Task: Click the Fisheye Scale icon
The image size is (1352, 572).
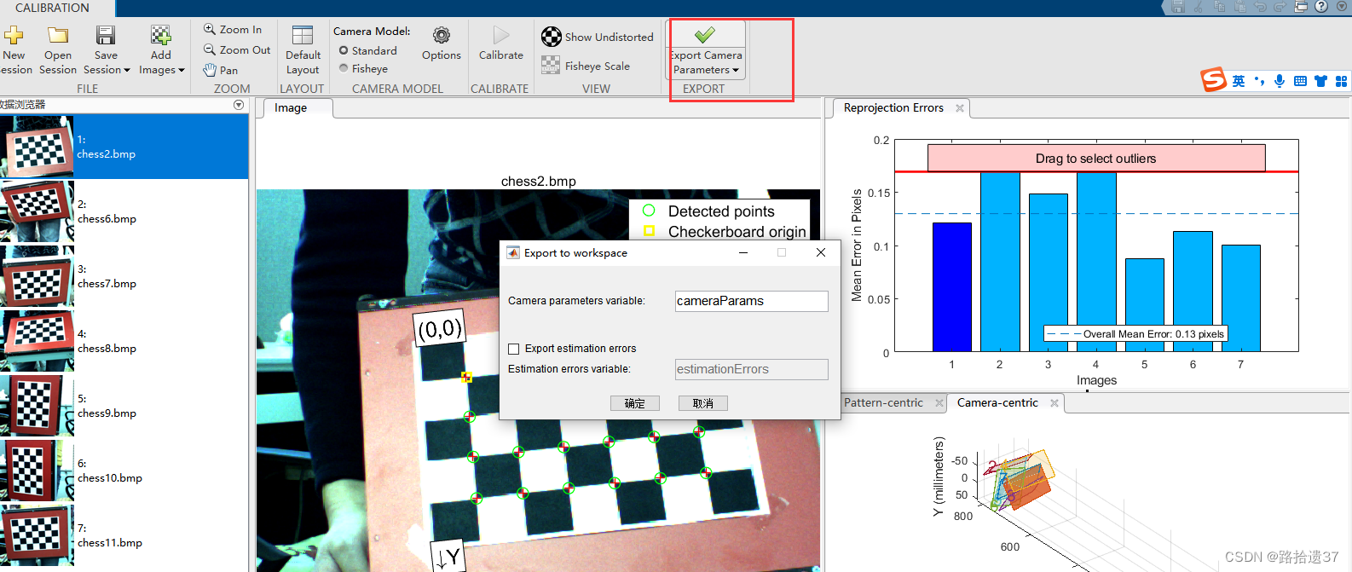Action: click(x=551, y=65)
